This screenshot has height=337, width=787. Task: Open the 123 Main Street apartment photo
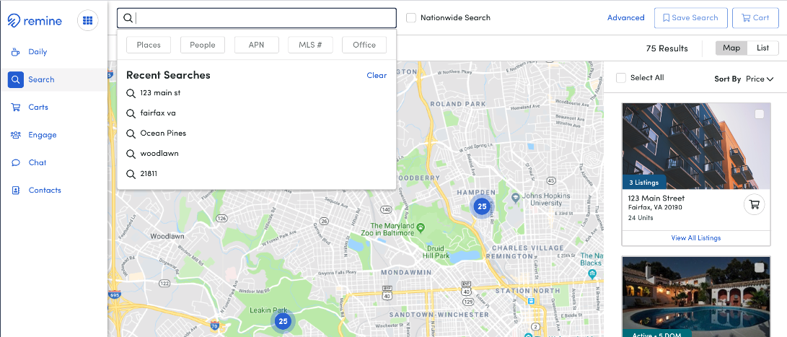tap(696, 146)
